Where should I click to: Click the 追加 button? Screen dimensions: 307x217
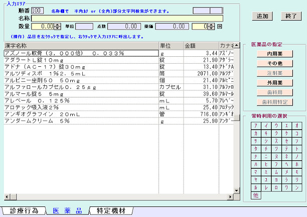[x=262, y=16]
